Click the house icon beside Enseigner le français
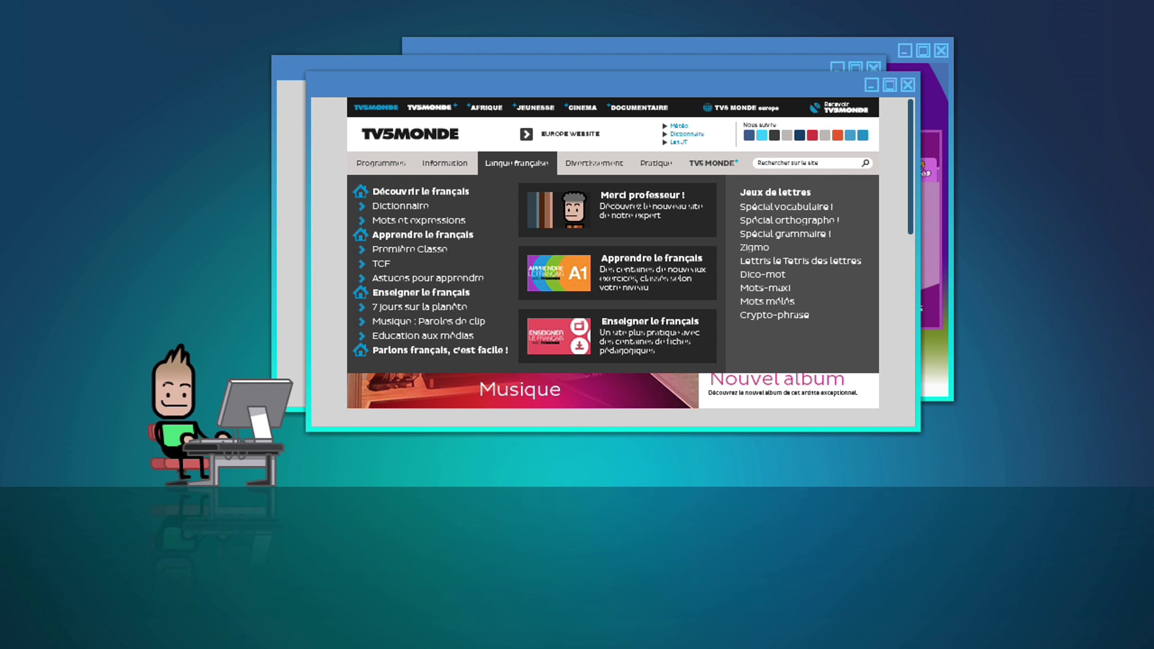 tap(360, 292)
